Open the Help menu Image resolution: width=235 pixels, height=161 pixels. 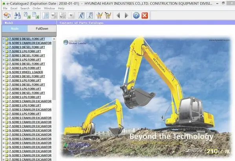tap(61, 8)
